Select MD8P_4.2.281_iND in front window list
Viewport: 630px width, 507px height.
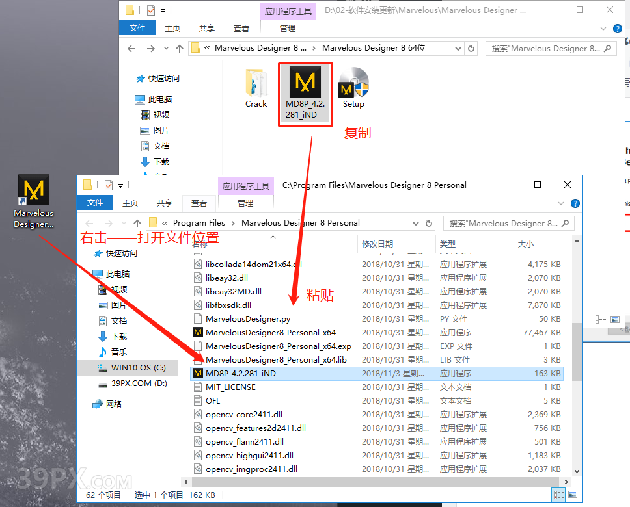point(376,373)
